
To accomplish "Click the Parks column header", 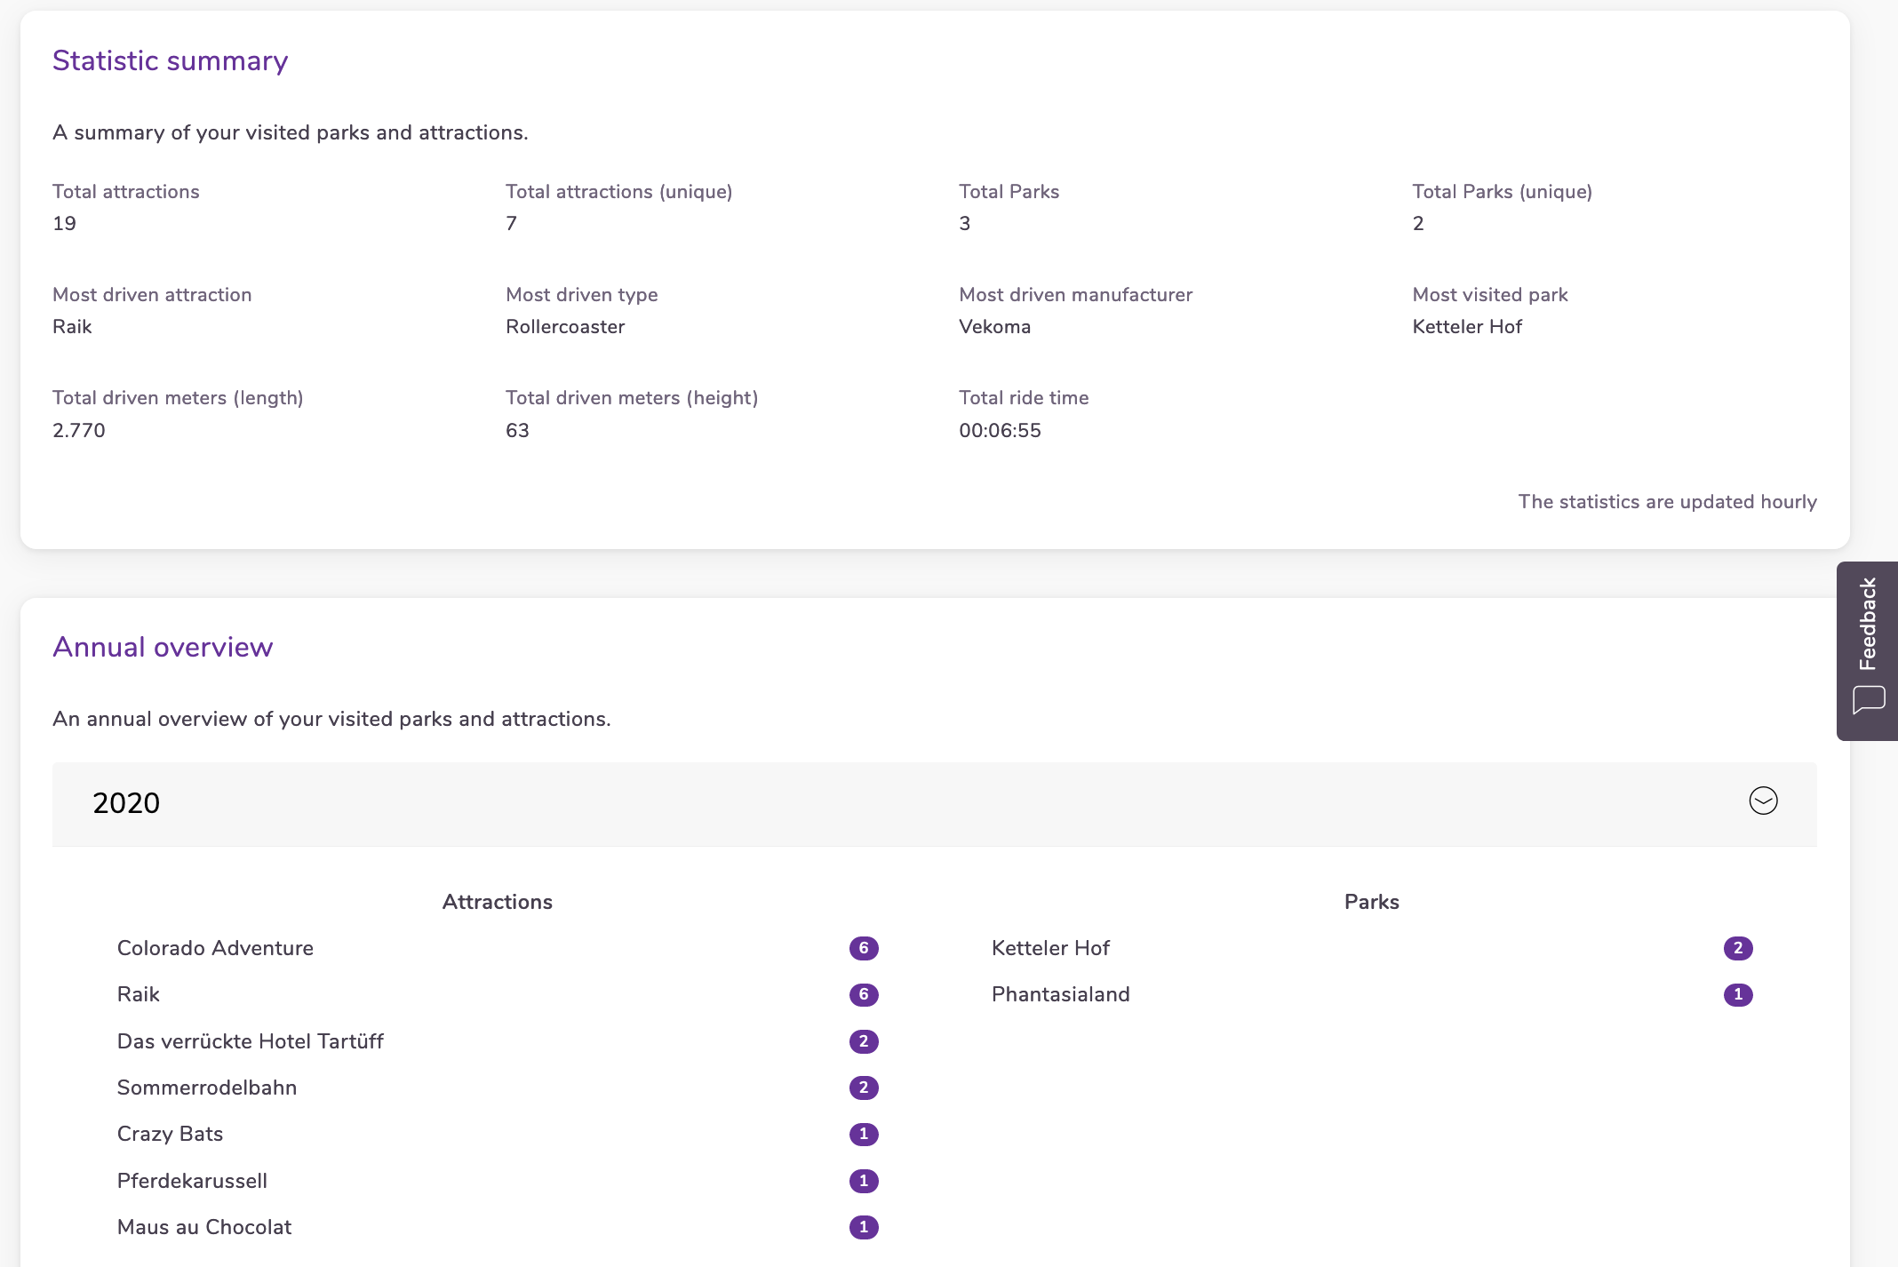I will coord(1371,902).
